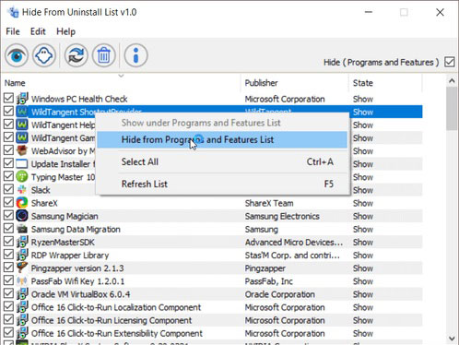Click the Oracle Corporation publisher cell
The width and height of the screenshot is (459, 345).
(279, 294)
